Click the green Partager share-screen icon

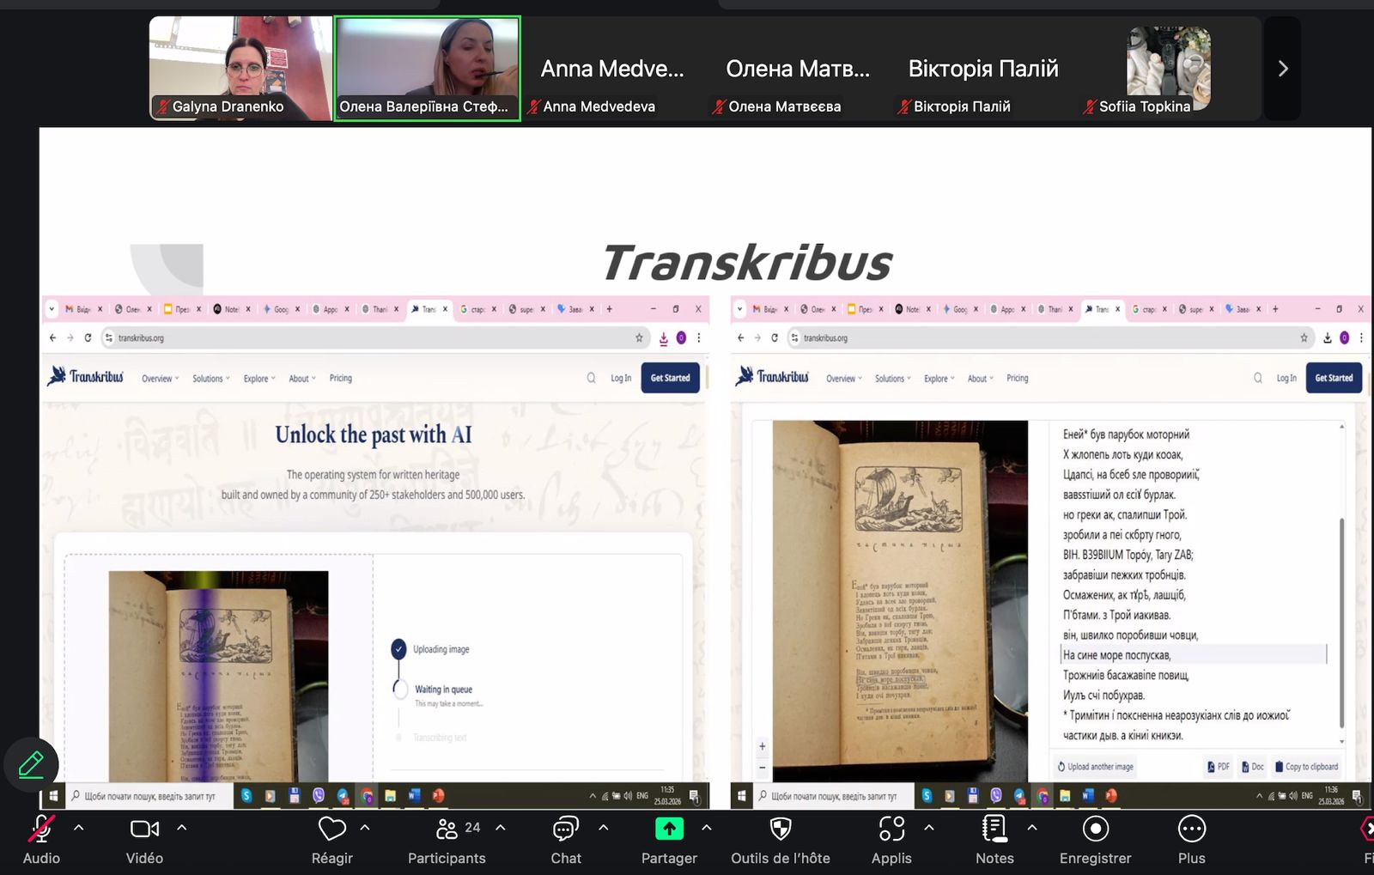669,829
